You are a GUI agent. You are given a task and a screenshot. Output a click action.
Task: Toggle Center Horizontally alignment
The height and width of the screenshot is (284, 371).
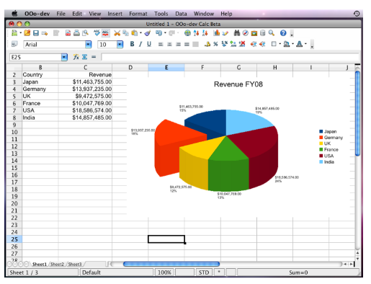click(169, 44)
